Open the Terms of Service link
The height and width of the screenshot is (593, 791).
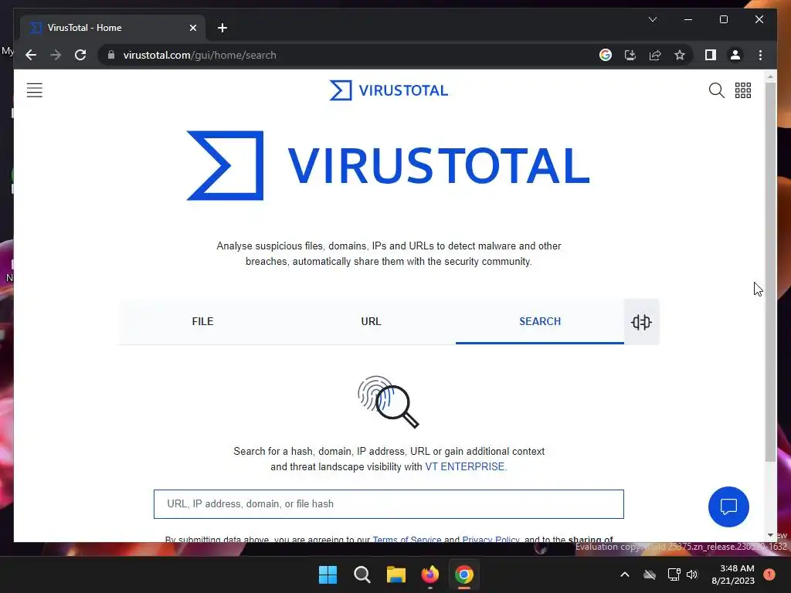pyautogui.click(x=406, y=538)
